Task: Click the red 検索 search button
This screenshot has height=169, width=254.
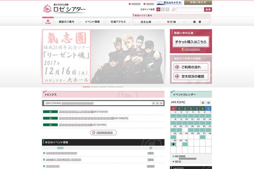Action: click(x=208, y=10)
